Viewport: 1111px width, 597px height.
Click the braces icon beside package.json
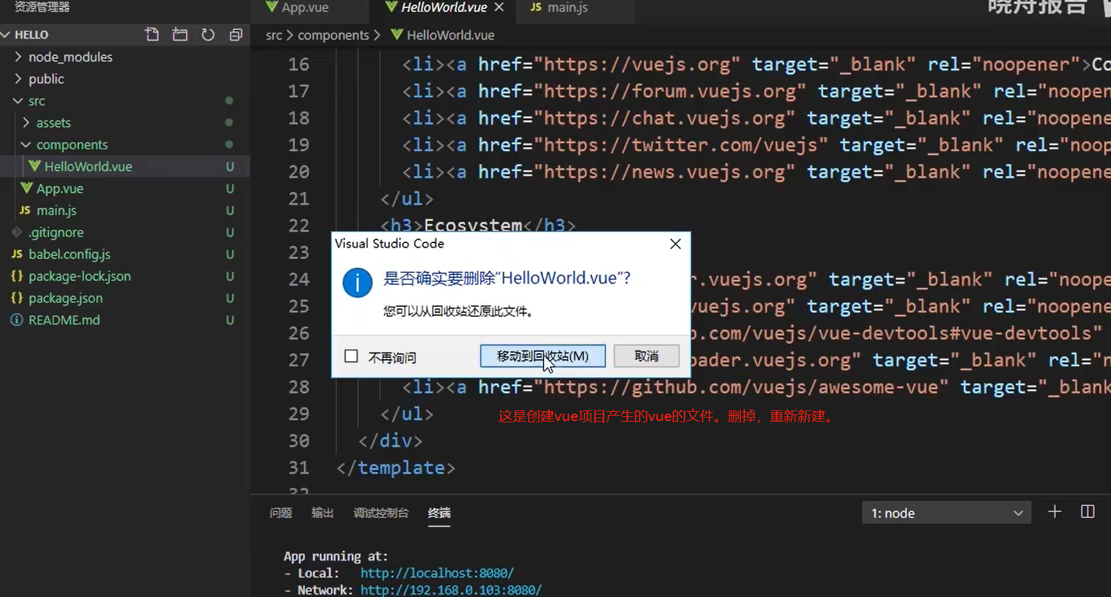(x=17, y=298)
